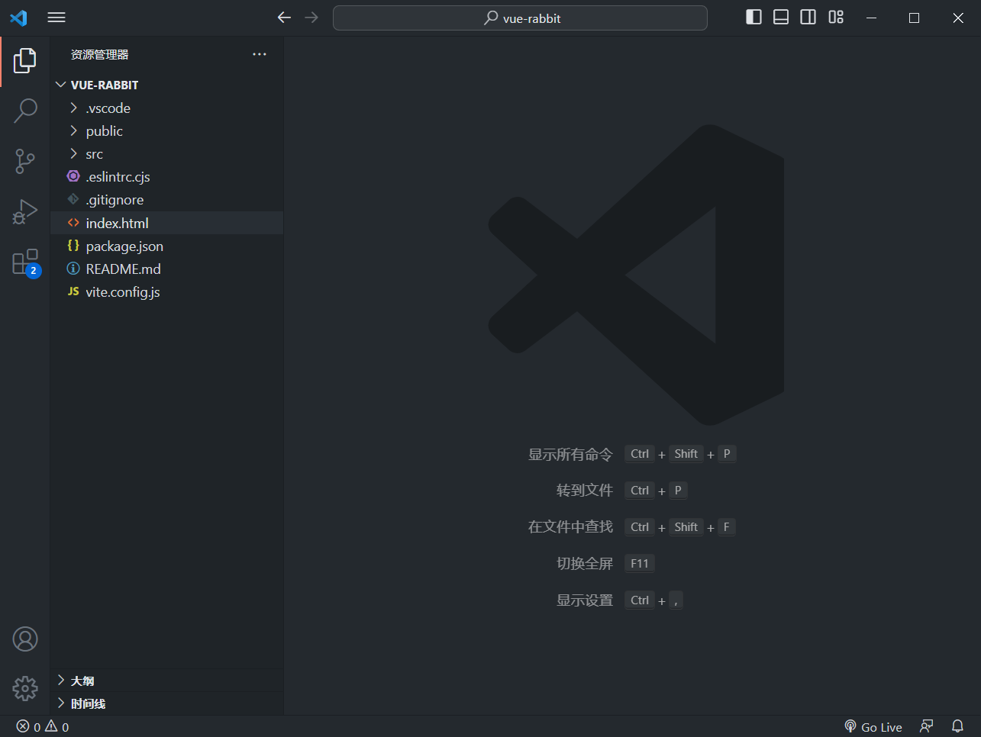Click the 显示设置 label
Viewport: 981px width, 737px height.
click(585, 600)
